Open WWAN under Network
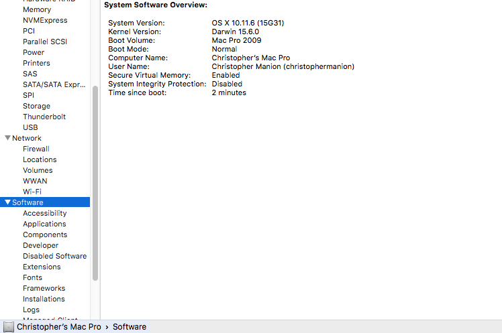Image resolution: width=502 pixels, height=333 pixels. tap(35, 181)
